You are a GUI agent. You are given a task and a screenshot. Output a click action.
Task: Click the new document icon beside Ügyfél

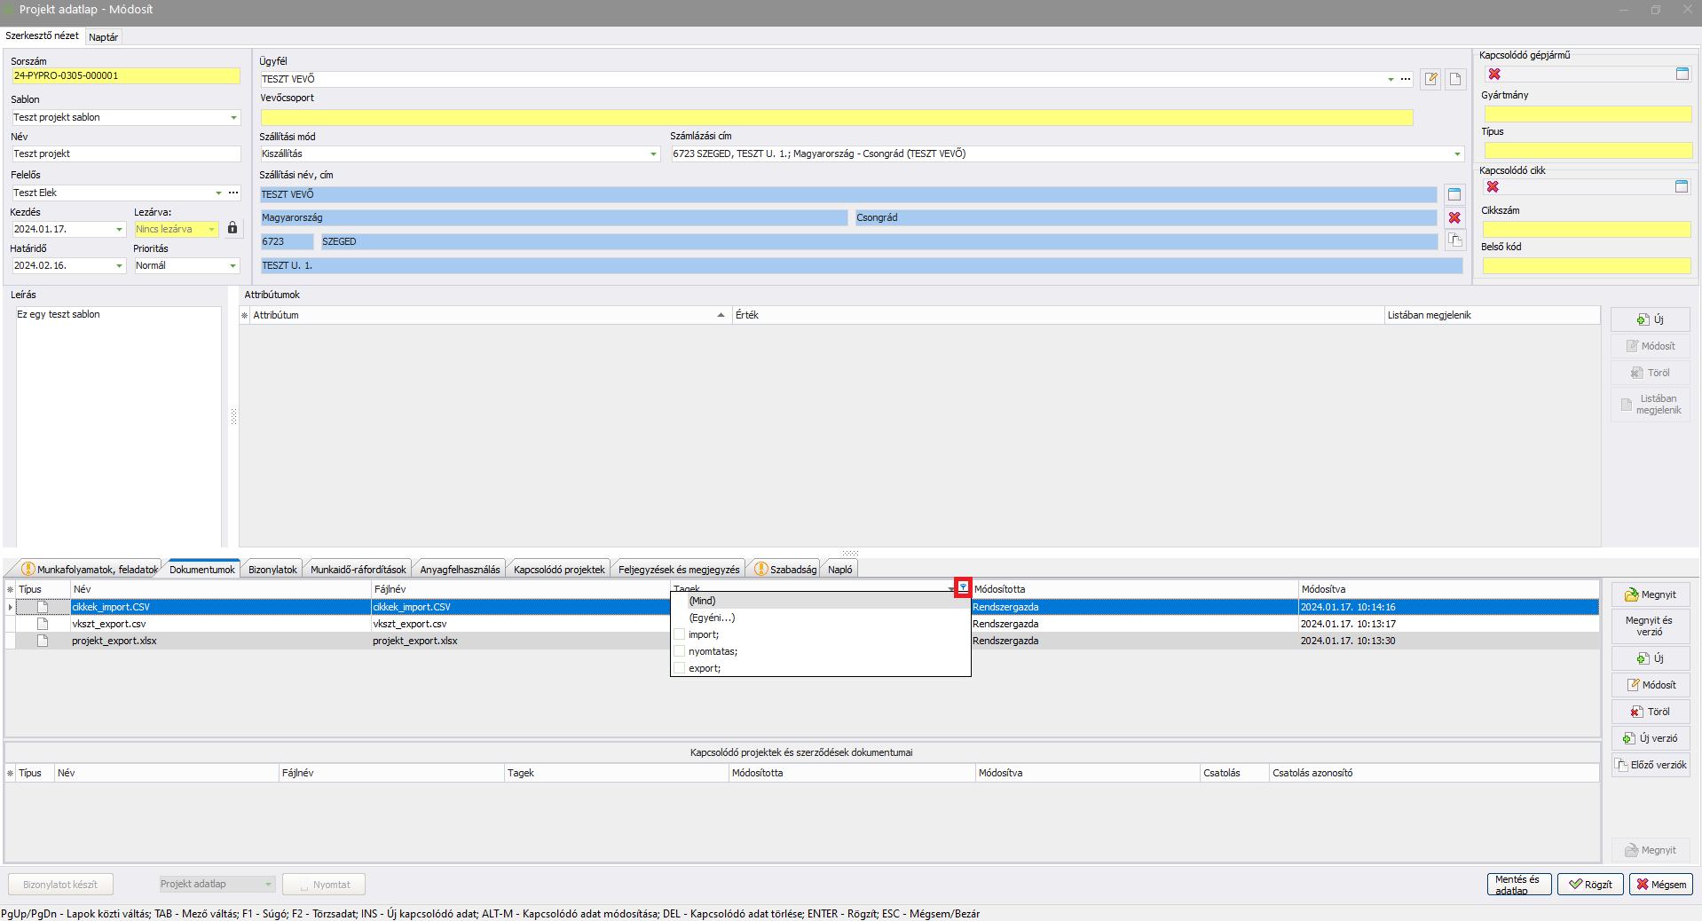click(1455, 79)
